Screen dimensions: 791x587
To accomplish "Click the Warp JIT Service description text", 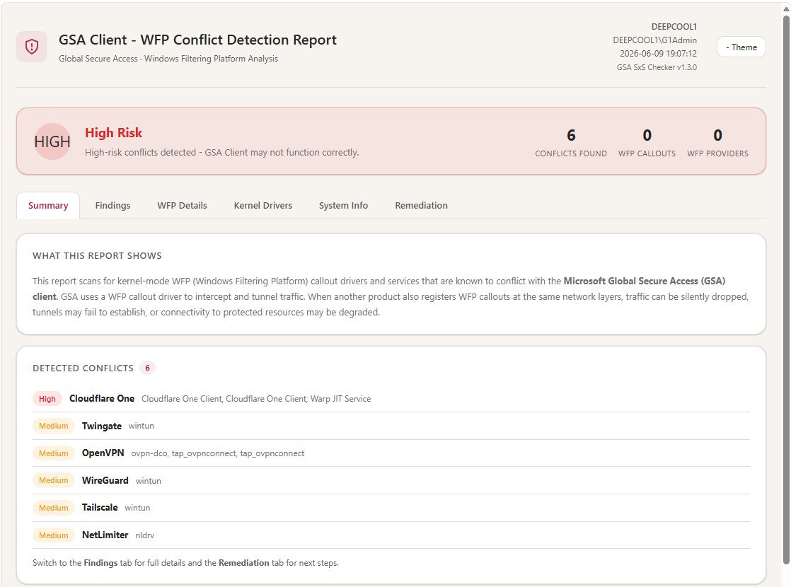I will coord(340,399).
